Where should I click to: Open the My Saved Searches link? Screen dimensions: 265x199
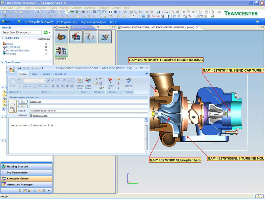(18, 50)
